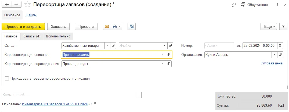The height and width of the screenshot is (112, 289).
Task: Switch to the Основное section
Action: click(x=12, y=15)
